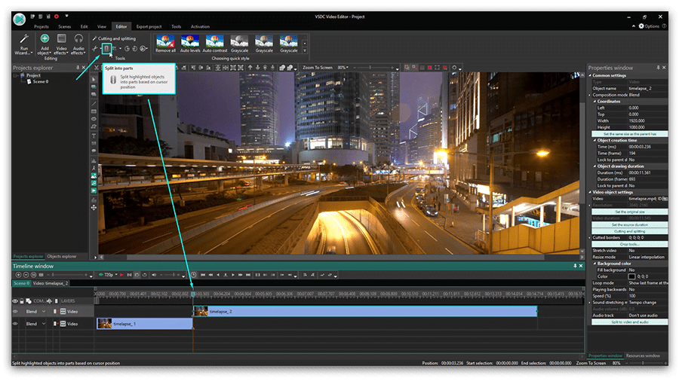Click the background Color swatch

(x=631, y=276)
